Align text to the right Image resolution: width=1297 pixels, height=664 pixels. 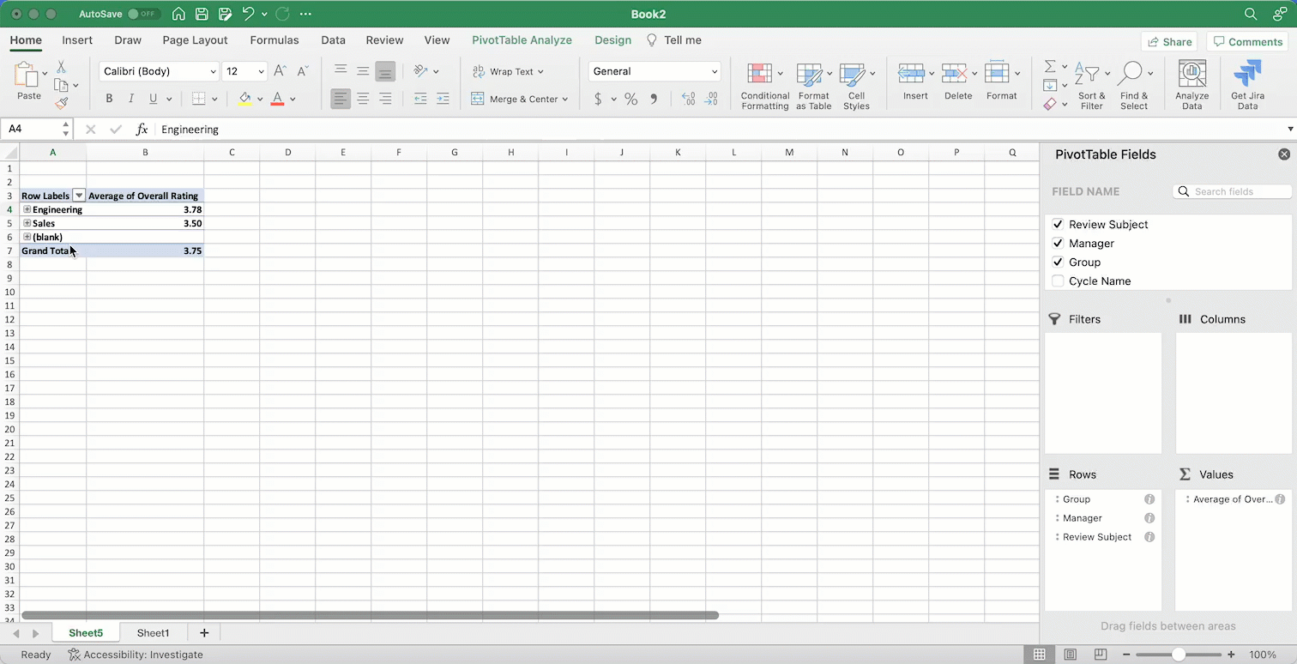[x=385, y=99]
